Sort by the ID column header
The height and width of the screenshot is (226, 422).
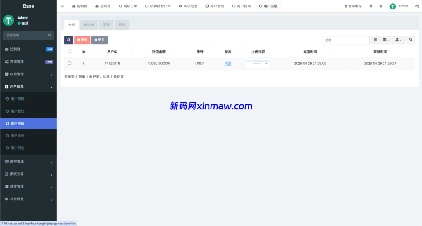click(x=83, y=52)
